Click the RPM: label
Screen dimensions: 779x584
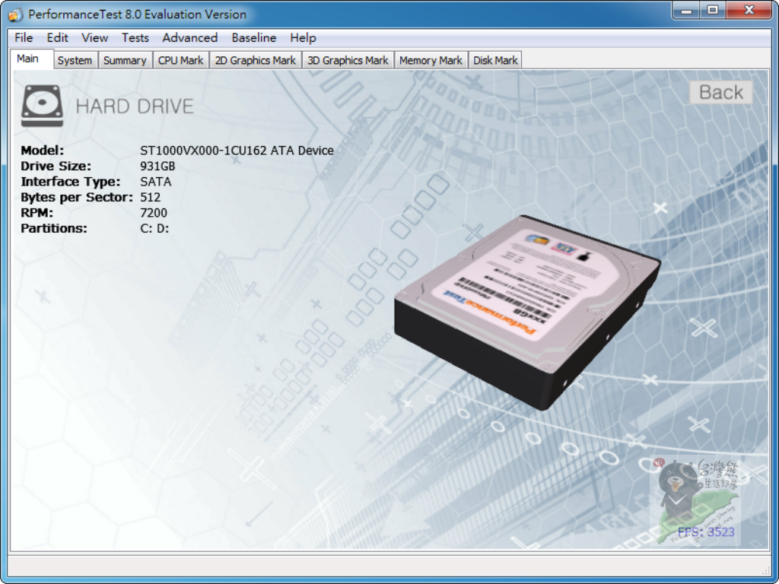coord(37,213)
